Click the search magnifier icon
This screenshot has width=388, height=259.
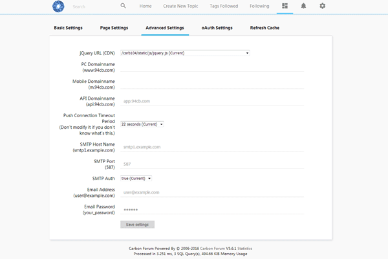coord(123,6)
